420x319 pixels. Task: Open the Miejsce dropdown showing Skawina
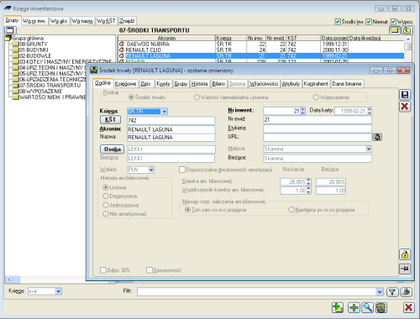[369, 149]
